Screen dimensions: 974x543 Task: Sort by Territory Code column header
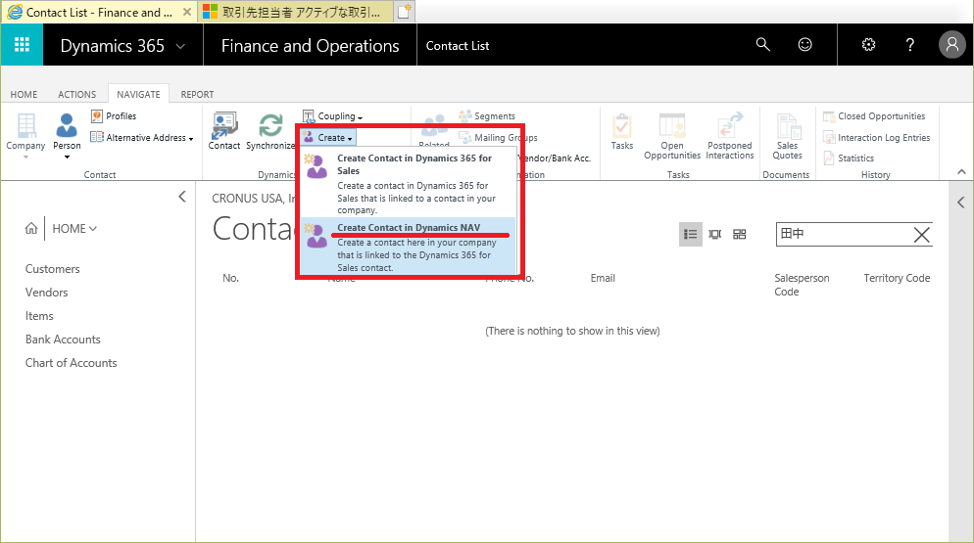tap(897, 278)
